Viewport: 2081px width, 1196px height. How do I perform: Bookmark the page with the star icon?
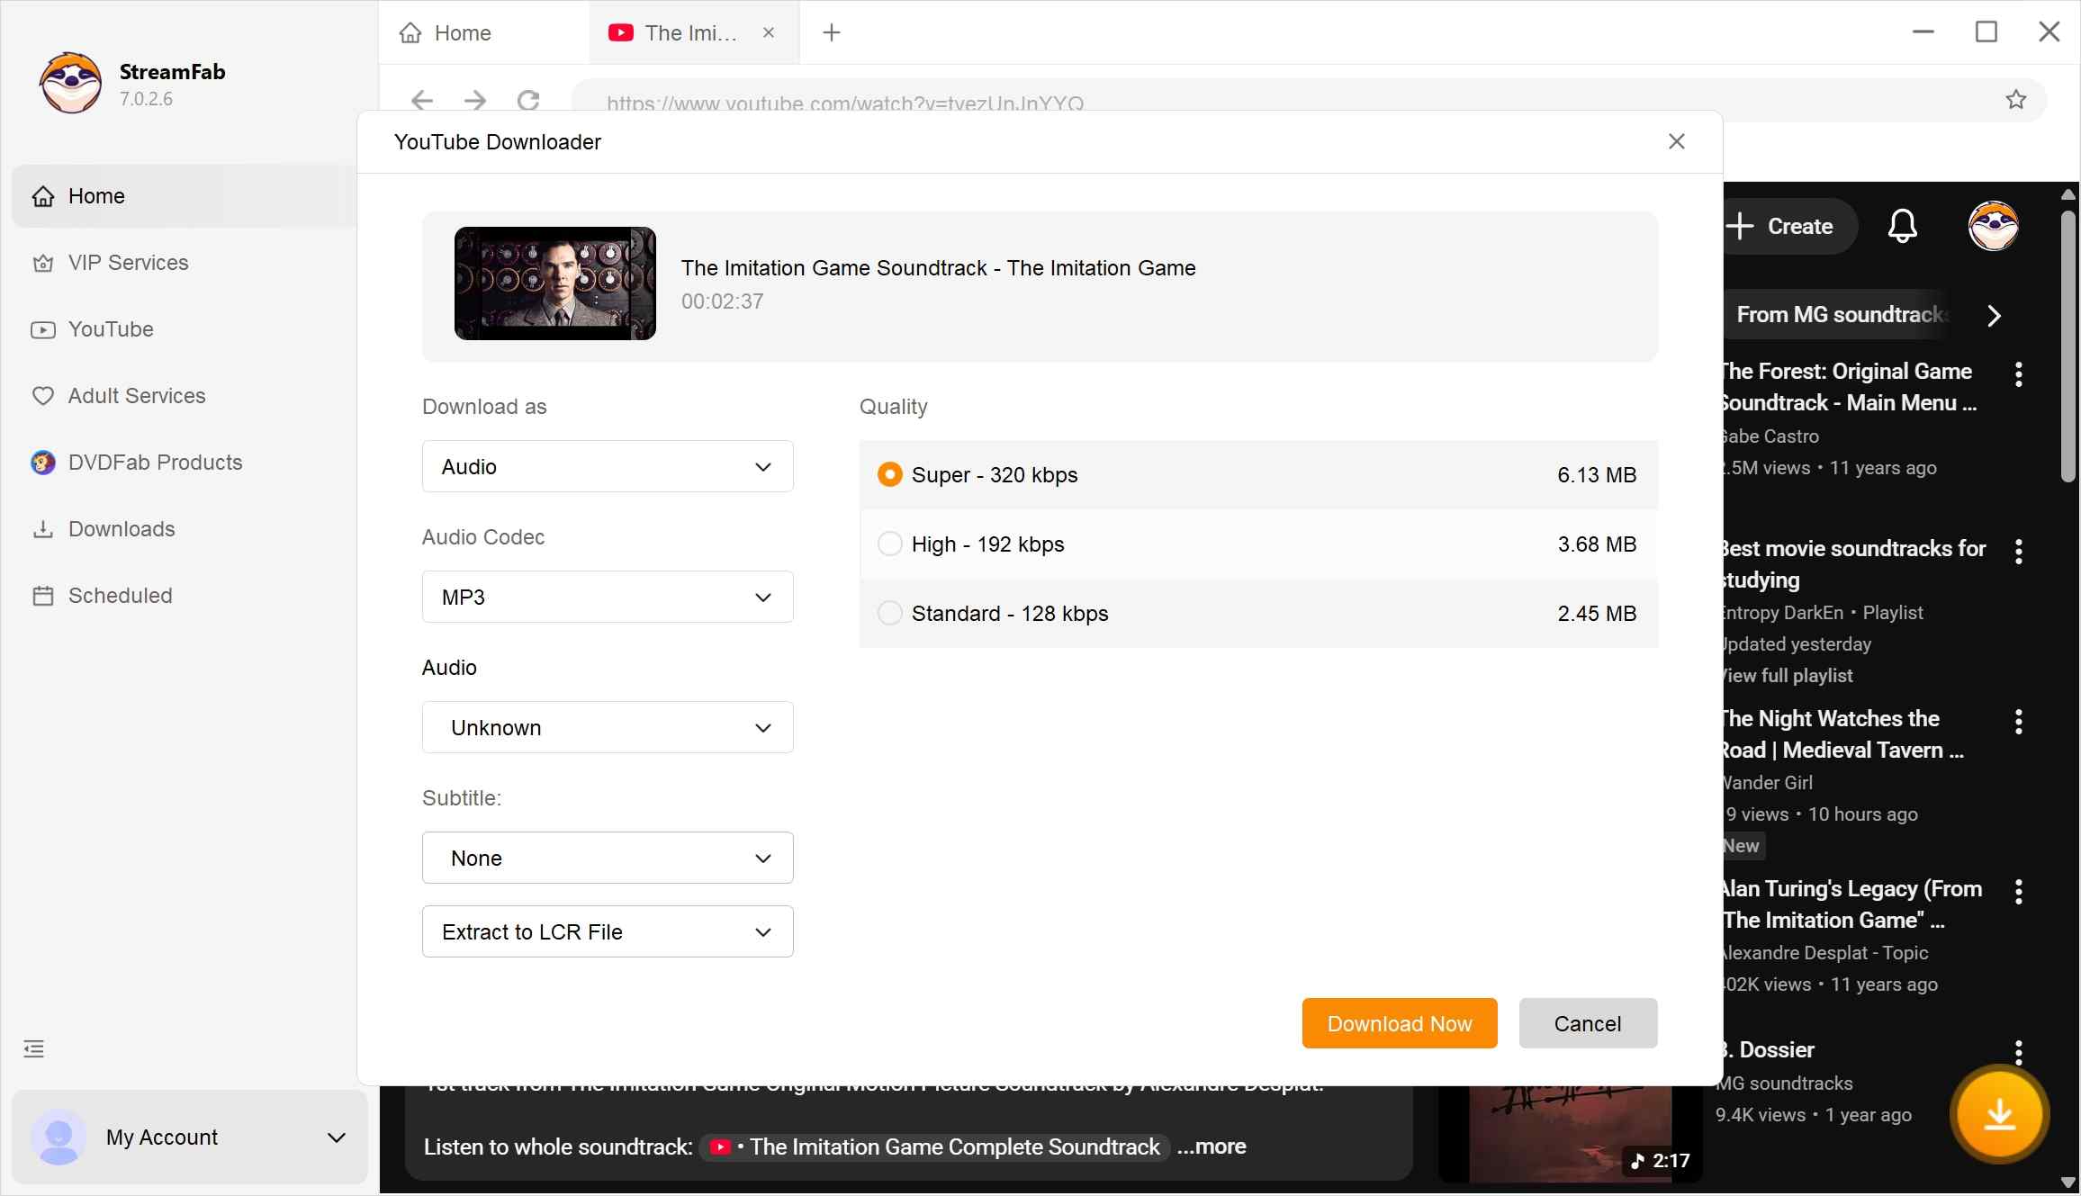(2016, 100)
